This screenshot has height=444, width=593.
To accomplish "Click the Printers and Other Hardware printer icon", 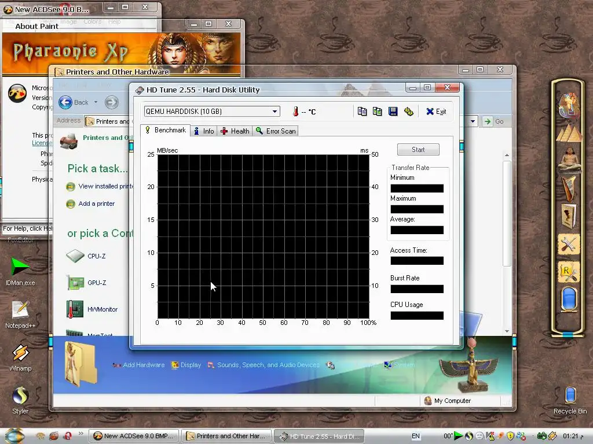I will [x=69, y=141].
